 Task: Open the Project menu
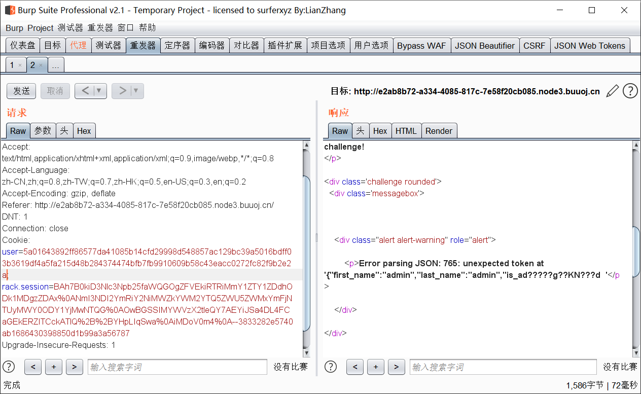click(40, 28)
